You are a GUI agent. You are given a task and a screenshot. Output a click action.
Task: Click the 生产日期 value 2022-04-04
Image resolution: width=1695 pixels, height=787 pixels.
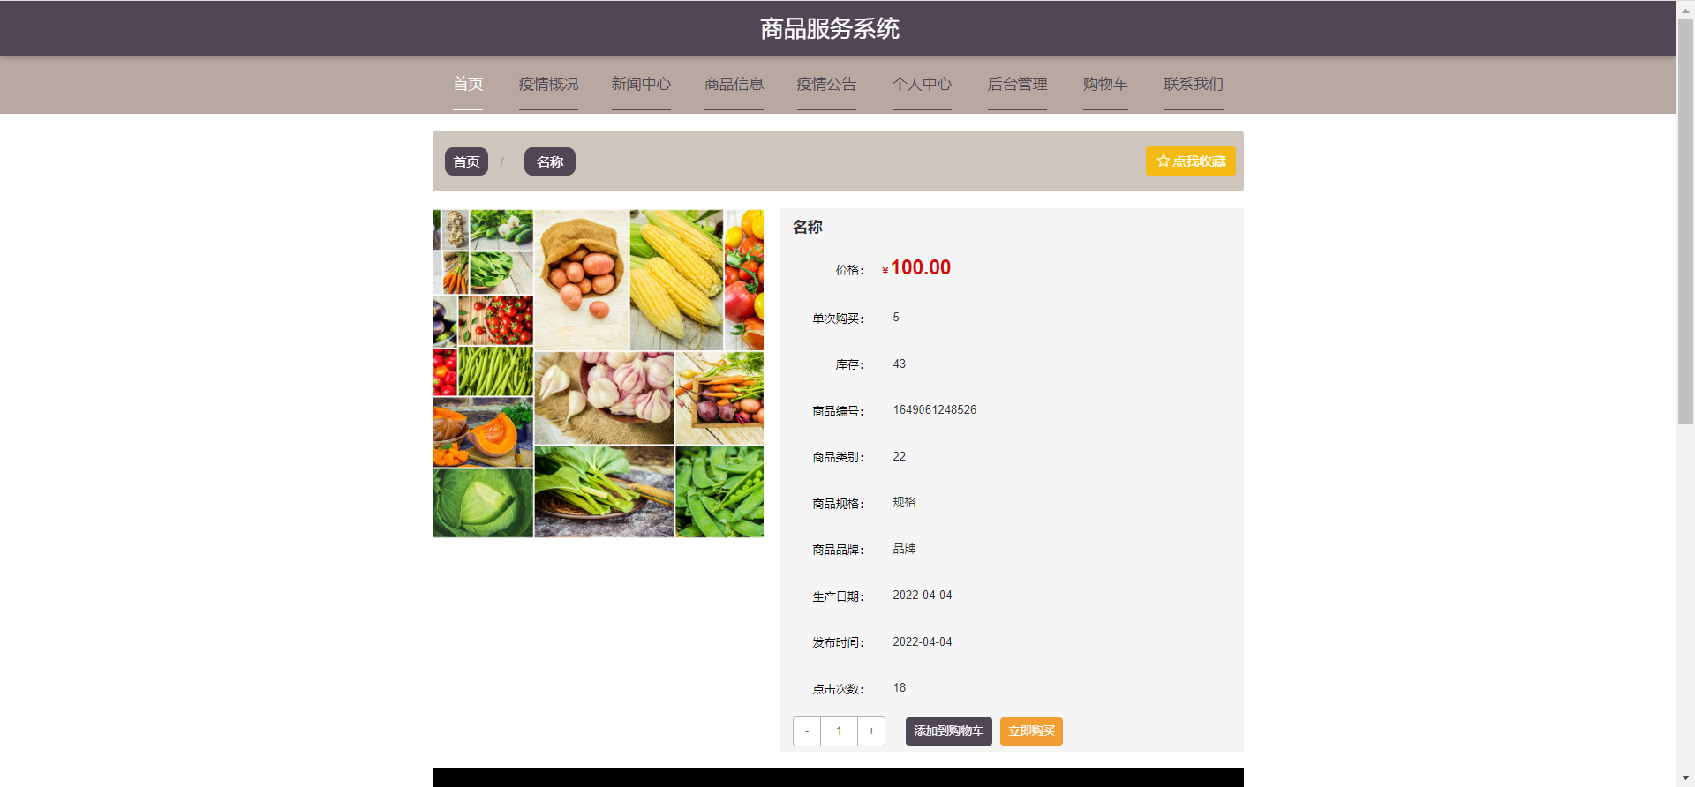923,596
